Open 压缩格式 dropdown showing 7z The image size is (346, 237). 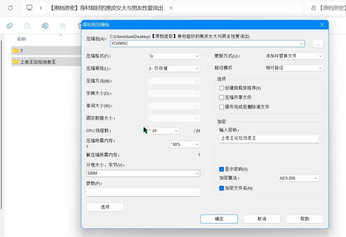coord(174,56)
